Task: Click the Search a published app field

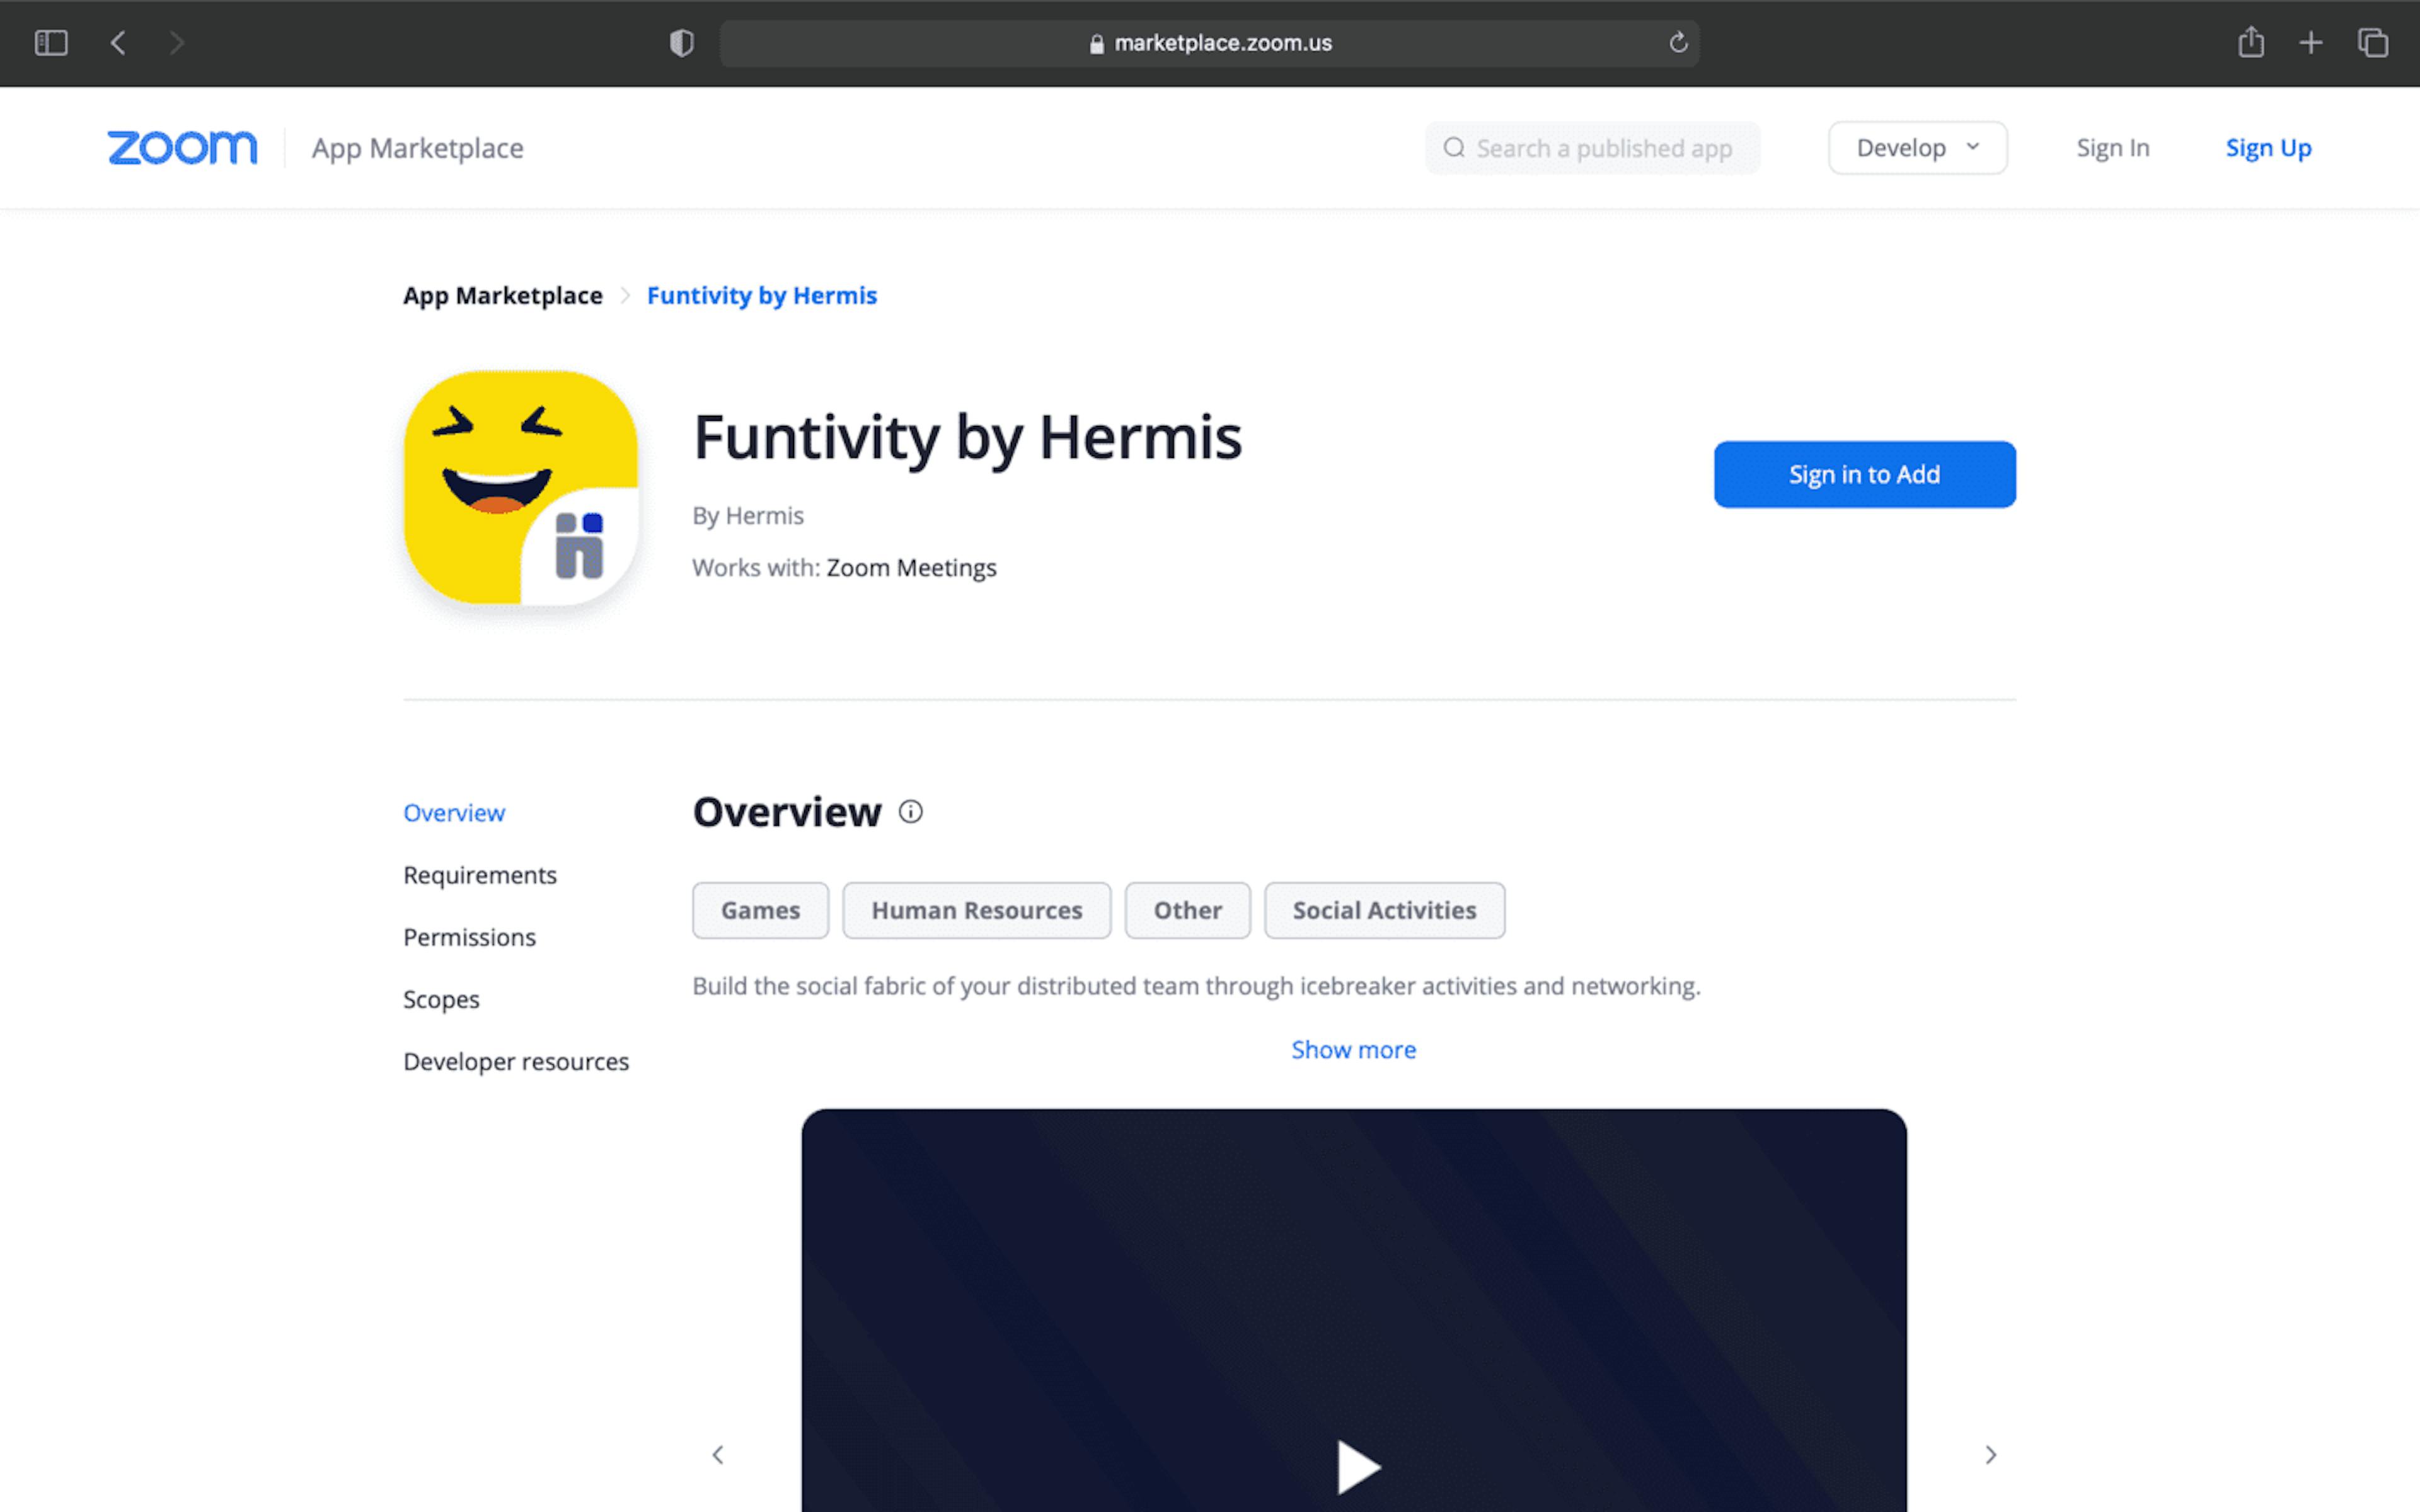Action: [x=1602, y=148]
